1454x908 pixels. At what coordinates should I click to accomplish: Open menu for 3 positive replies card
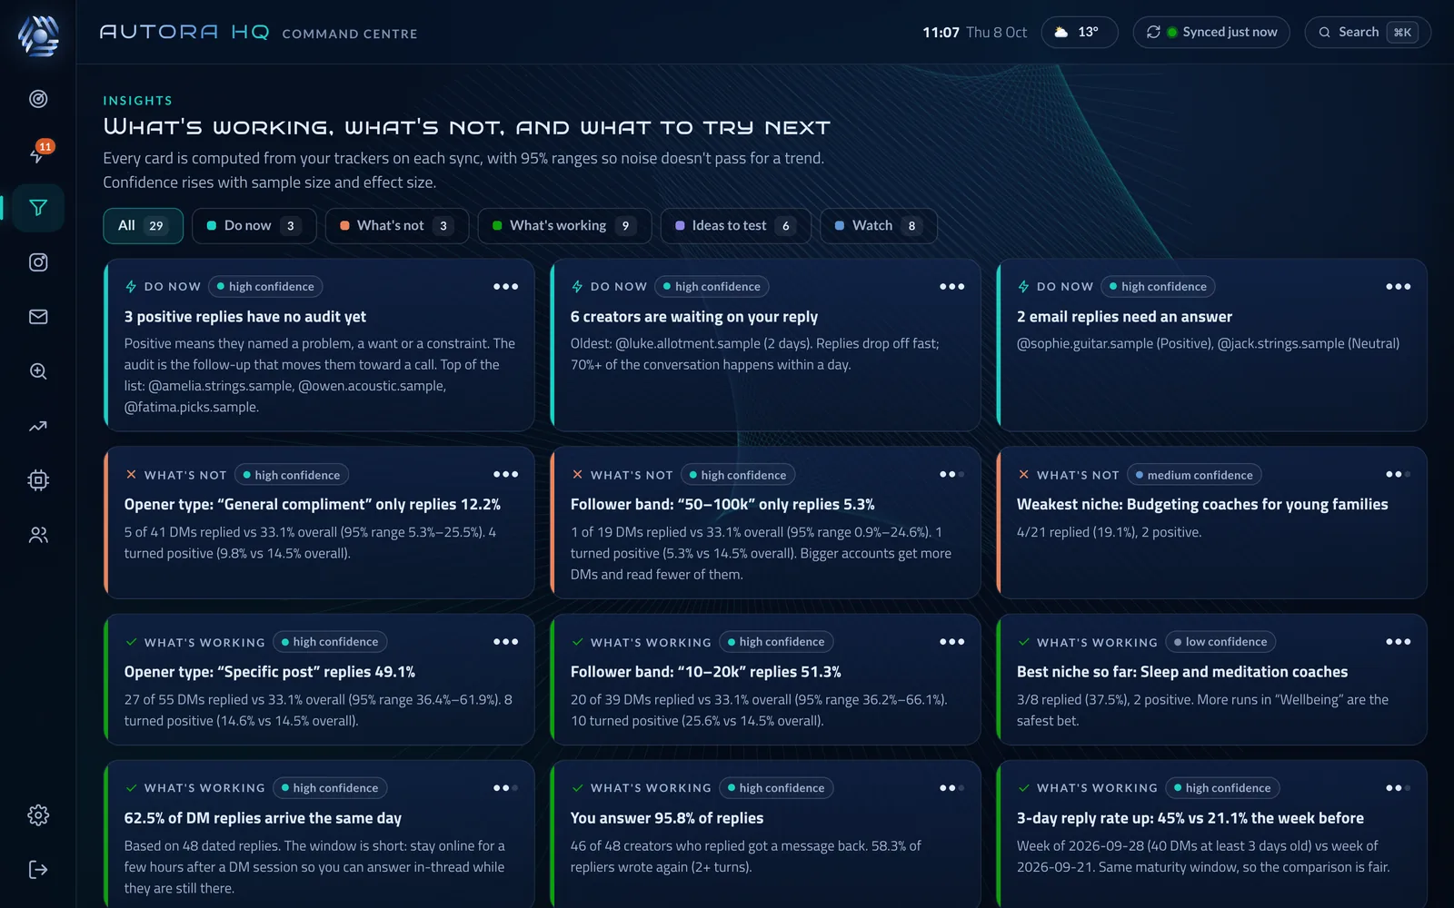[506, 287]
